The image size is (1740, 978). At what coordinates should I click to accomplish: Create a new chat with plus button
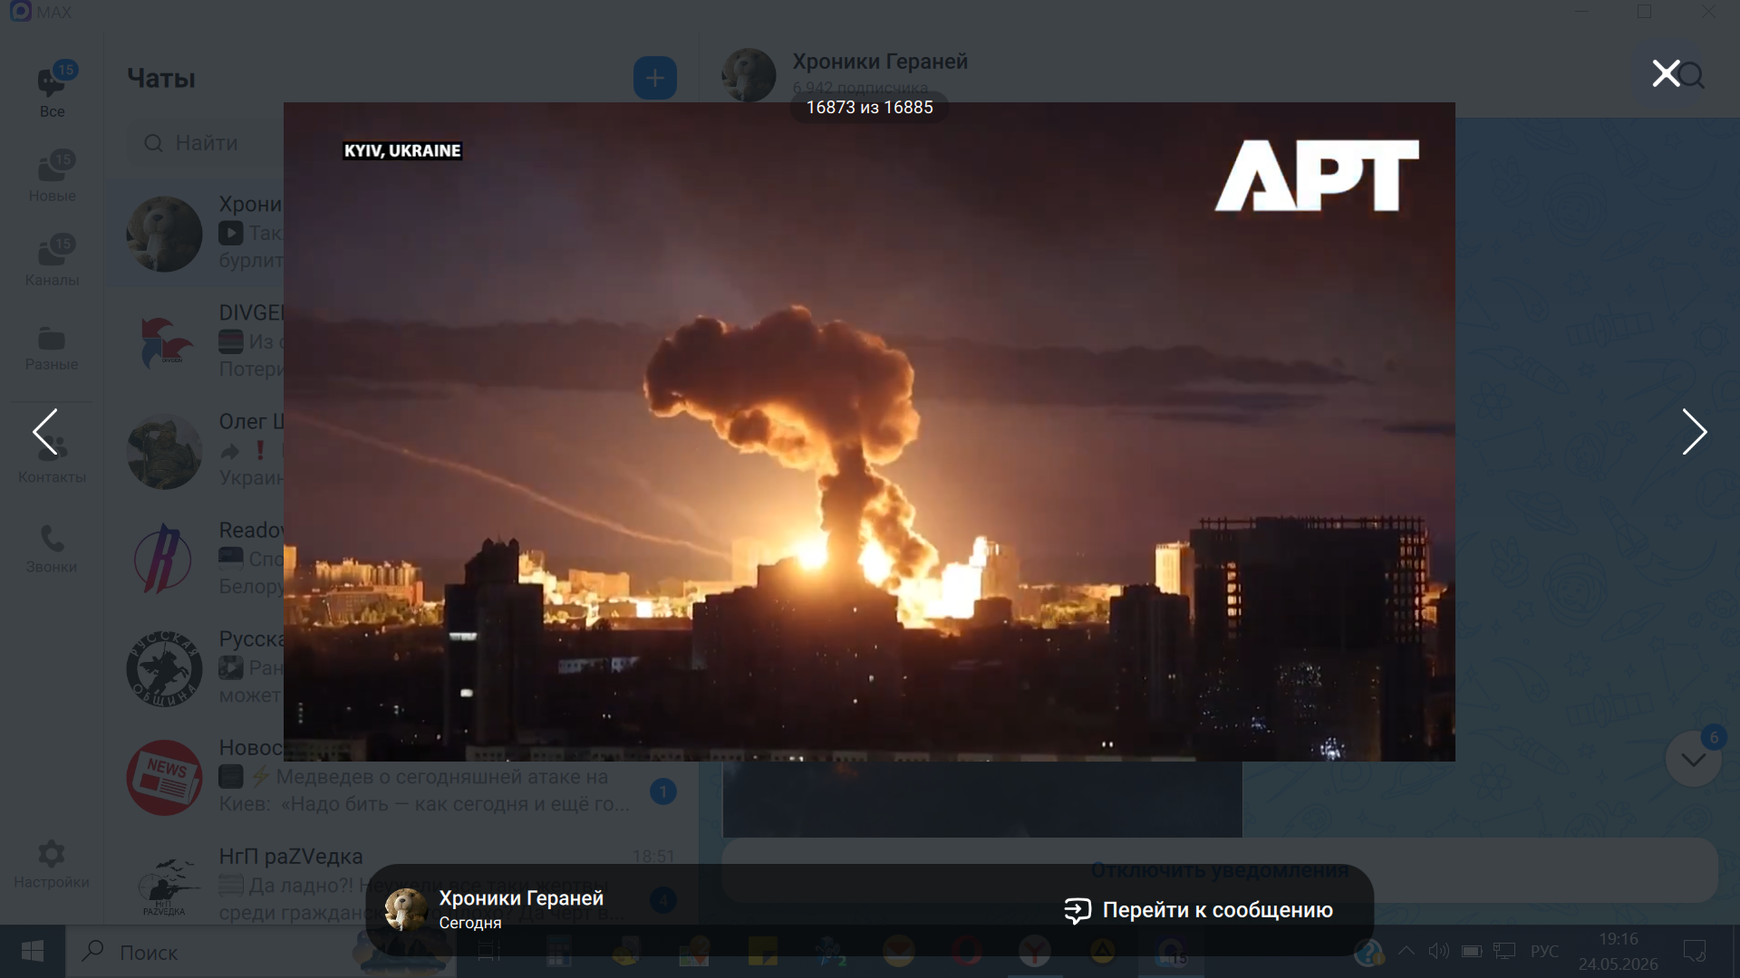(654, 78)
